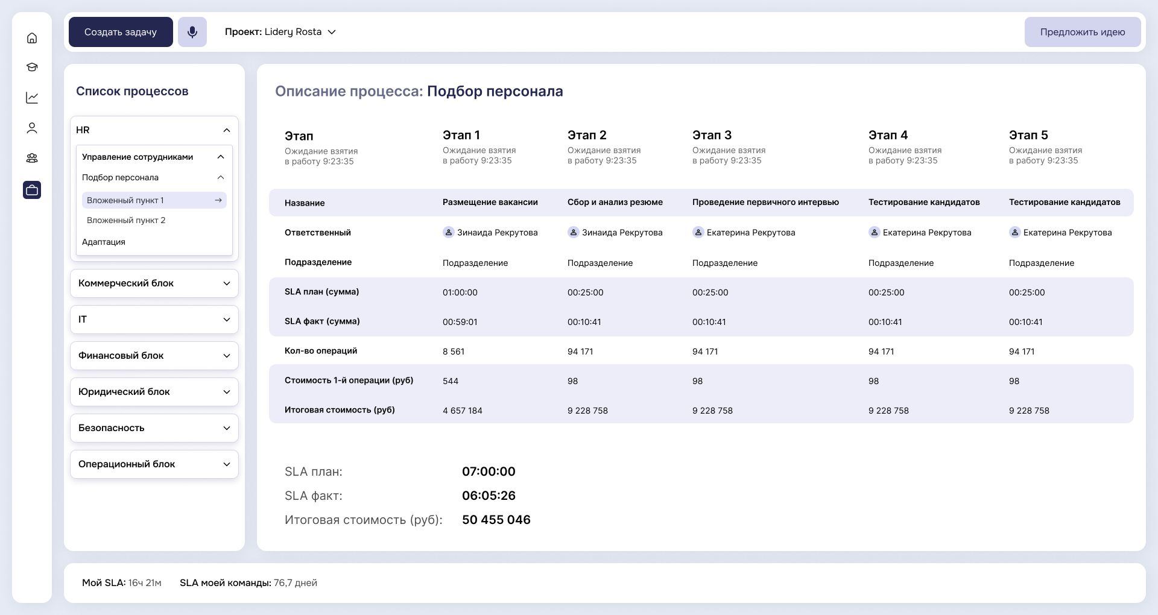Collapse the HR section
Screen dimensions: 1158x615
[x=226, y=130]
